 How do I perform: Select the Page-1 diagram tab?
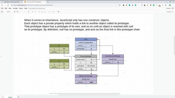point(10,97)
